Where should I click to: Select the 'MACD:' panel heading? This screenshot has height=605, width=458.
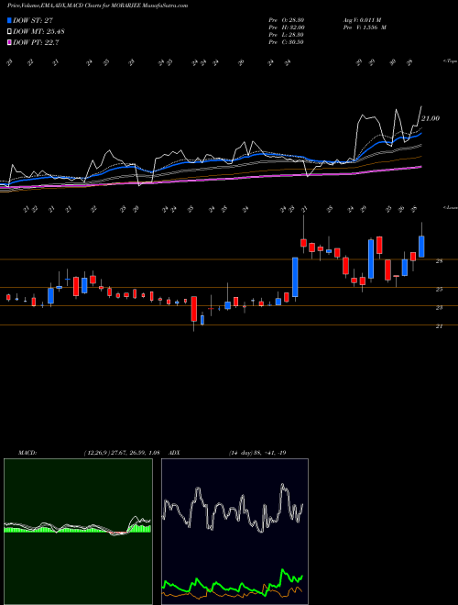(27, 453)
